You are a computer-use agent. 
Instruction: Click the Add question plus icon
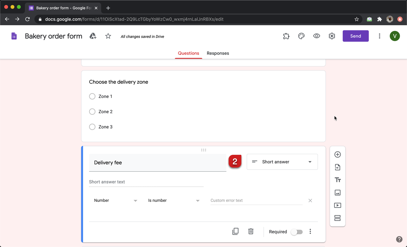coord(337,154)
